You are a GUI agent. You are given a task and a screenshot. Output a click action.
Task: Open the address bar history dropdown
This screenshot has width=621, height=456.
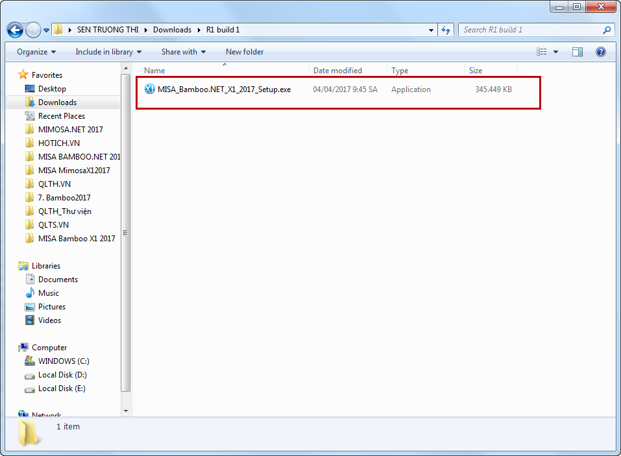[431, 30]
